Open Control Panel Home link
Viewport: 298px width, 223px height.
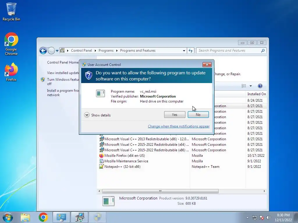(63, 62)
